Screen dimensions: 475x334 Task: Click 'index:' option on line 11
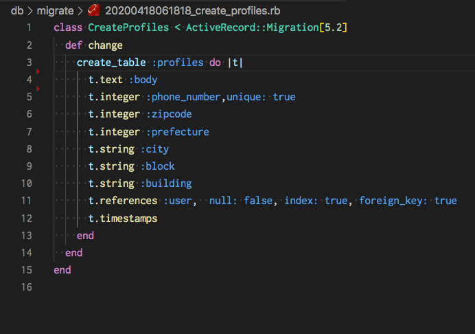click(x=301, y=201)
